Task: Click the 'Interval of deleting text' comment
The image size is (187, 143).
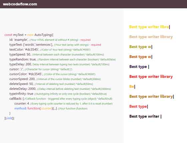Action: [64, 84]
